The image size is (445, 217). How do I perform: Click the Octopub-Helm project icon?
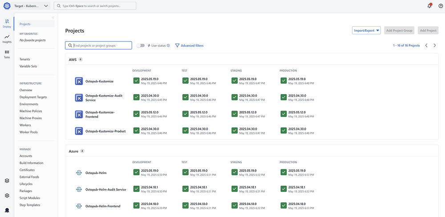(79, 173)
